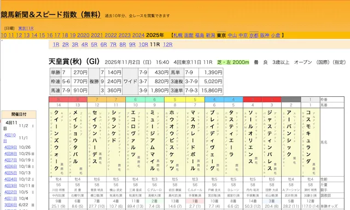Click the green 芝・左 2000m course label
Image resolution: width=350 pixels, height=210 pixels.
tap(233, 62)
